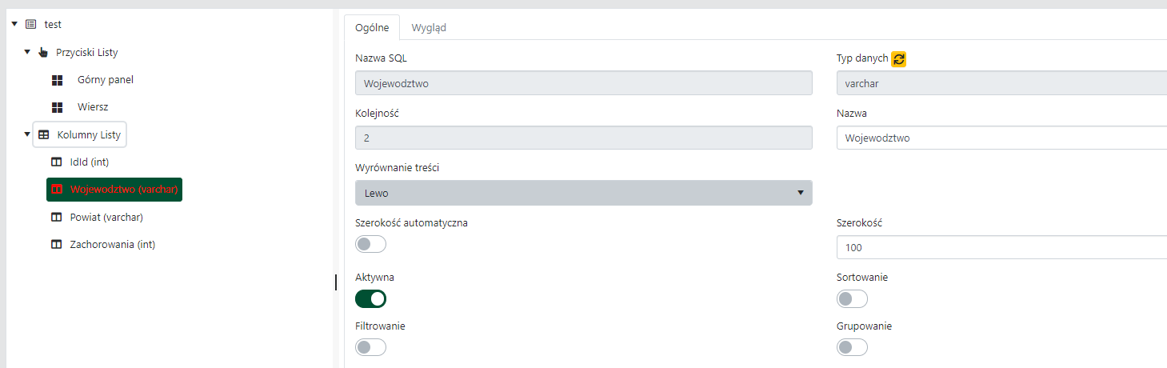
Task: Select the Ogólne tab
Action: tap(372, 27)
